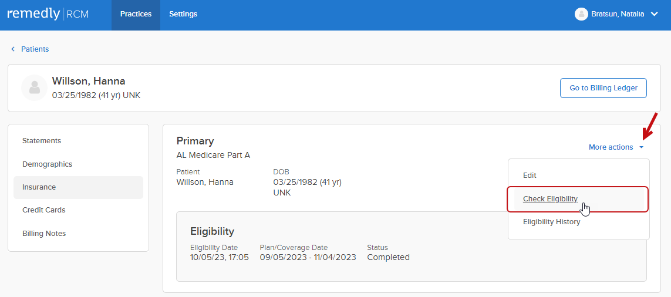Click the More actions link text
Screen dimensions: 671x297
(611, 147)
